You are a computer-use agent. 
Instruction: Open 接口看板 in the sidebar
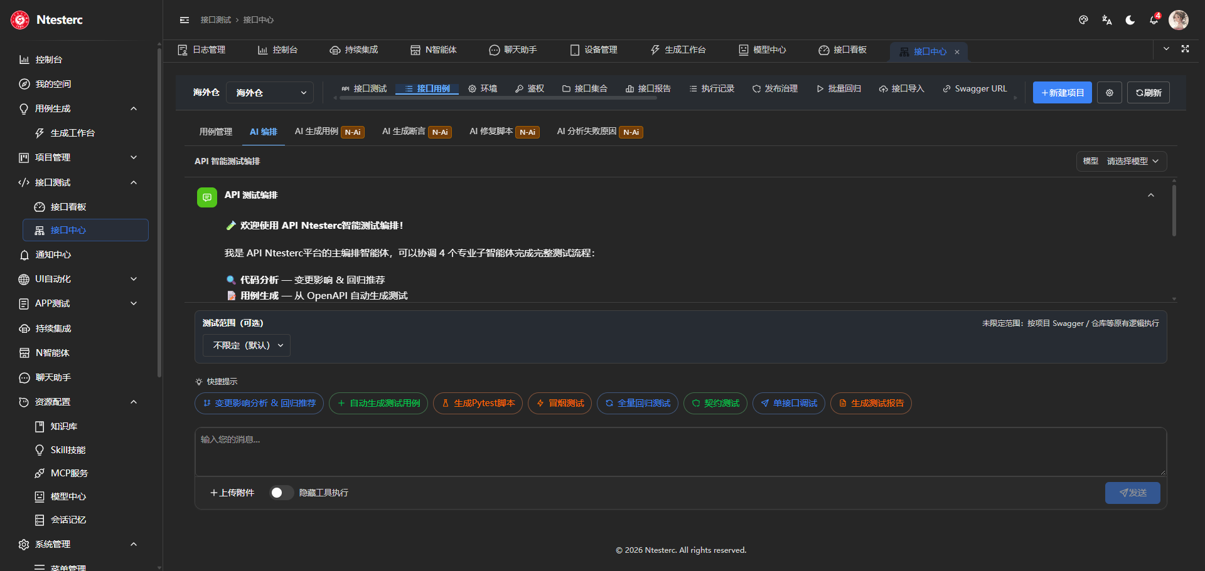(x=68, y=207)
